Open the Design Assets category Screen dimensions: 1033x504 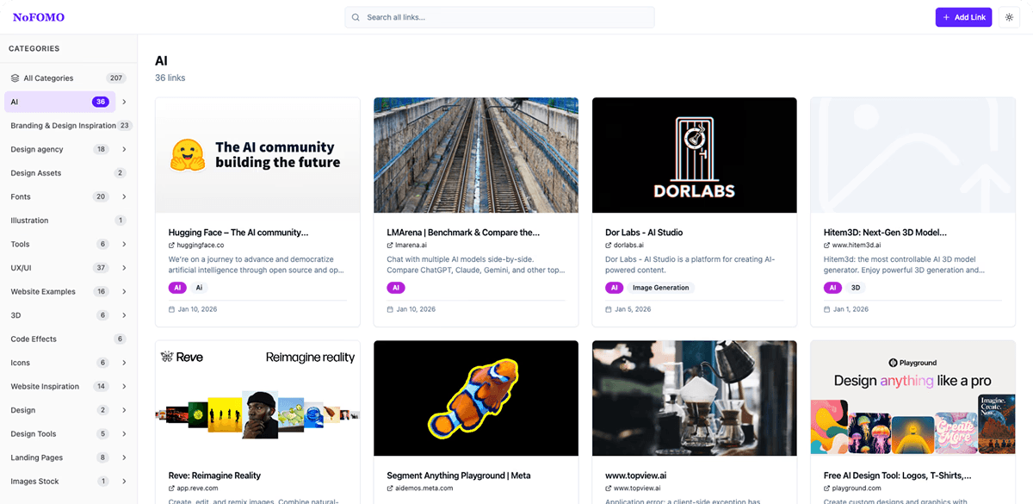click(69, 173)
